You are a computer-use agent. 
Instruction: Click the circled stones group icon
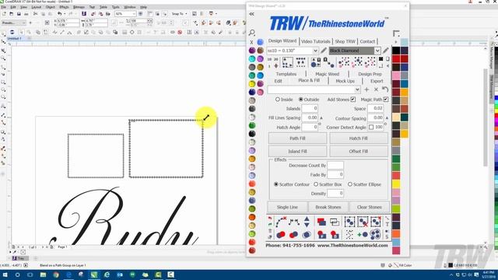pyautogui.click(x=375, y=235)
